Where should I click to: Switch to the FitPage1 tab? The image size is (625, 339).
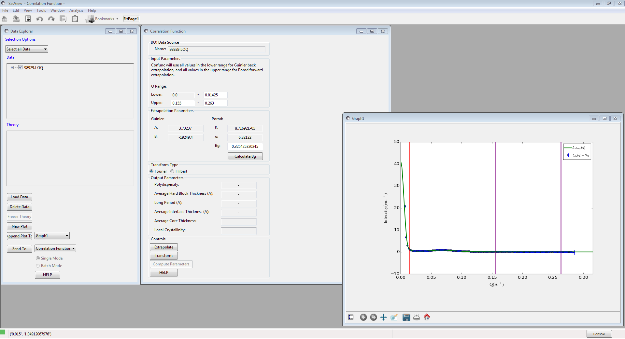tap(131, 19)
